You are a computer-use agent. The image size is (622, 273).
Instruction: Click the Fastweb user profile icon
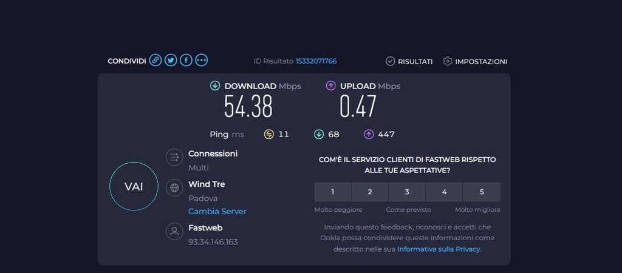pyautogui.click(x=174, y=231)
